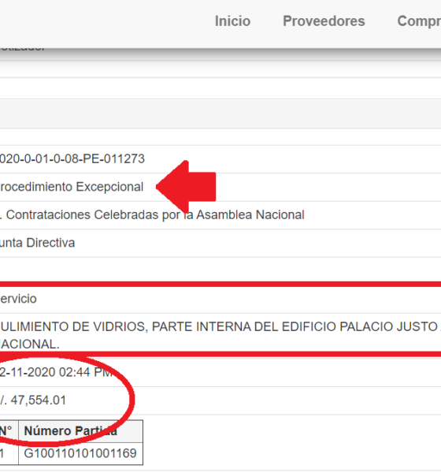Viewport: 441px width, 473px height.
Task: Select the PULIMIENTO DE VIDRIOS description text
Action: point(220,326)
